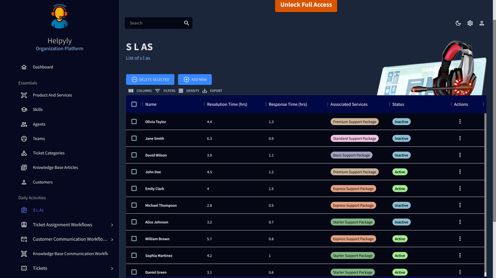Expand Ticket Assignment Workflows submenu

pyautogui.click(x=112, y=225)
